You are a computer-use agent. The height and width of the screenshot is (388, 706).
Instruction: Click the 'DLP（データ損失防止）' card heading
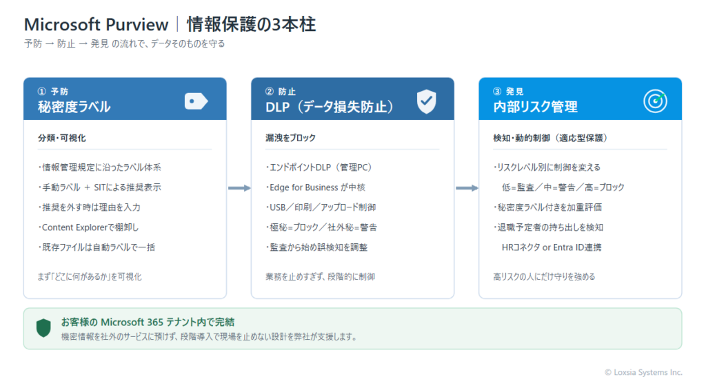click(329, 107)
